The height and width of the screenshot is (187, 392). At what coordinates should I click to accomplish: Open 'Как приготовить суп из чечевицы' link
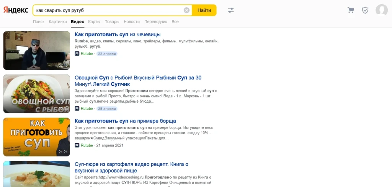coord(118,34)
